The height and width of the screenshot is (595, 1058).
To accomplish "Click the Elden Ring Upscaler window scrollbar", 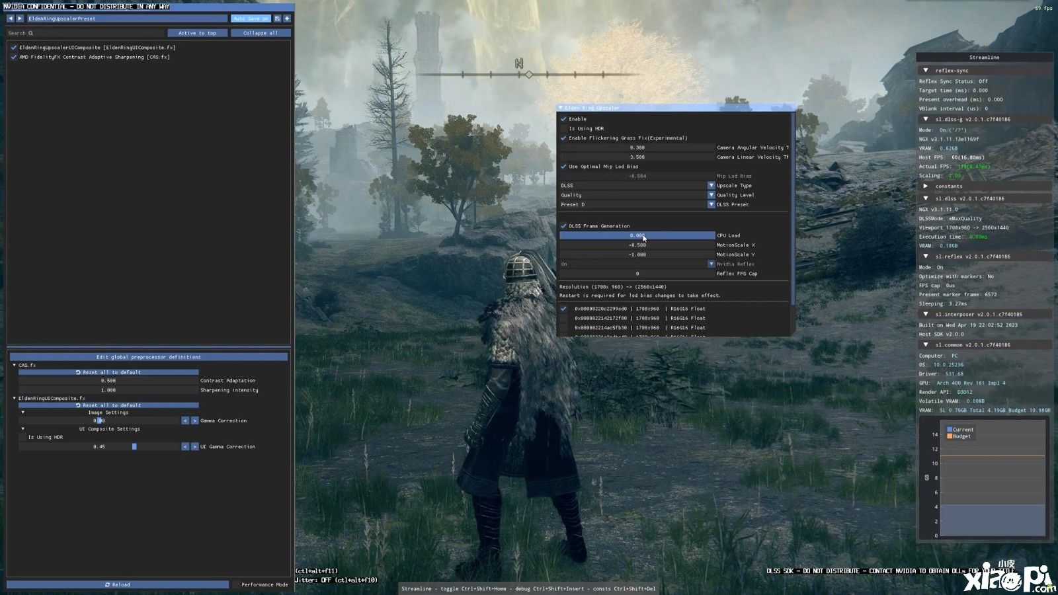I will pos(793,208).
